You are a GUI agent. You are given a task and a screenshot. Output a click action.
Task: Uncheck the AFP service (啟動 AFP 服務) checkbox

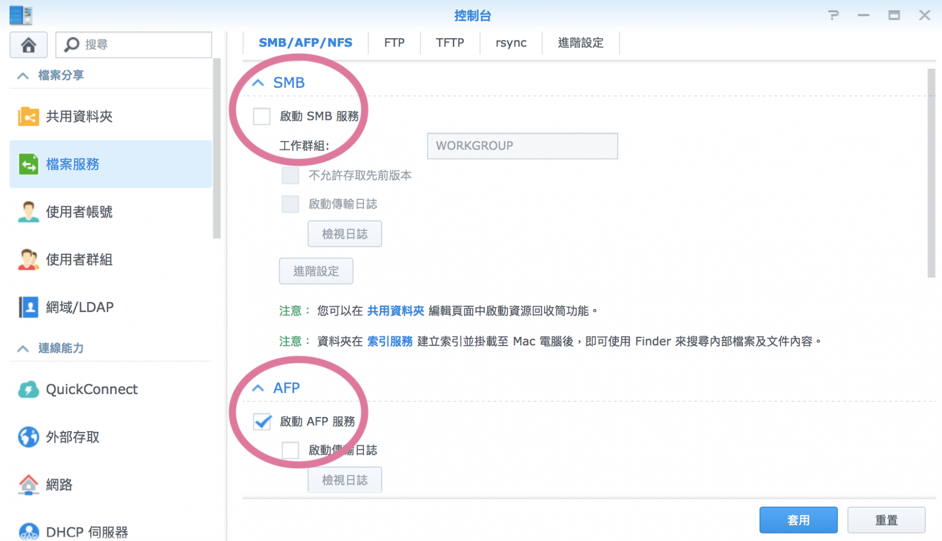tap(262, 421)
